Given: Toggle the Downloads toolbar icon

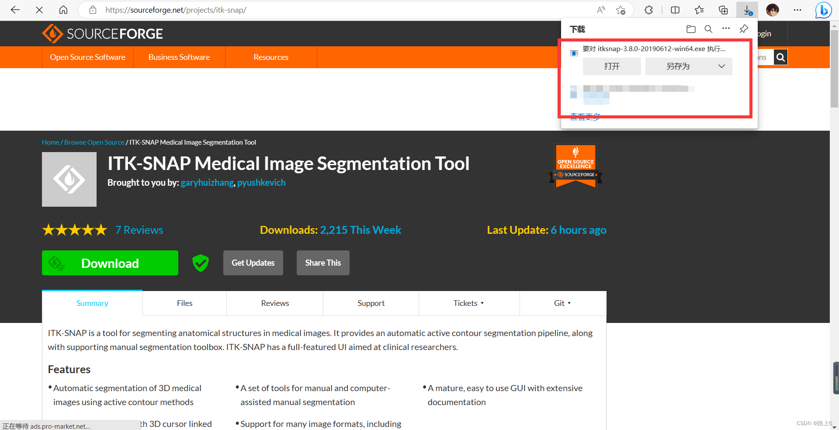Looking at the screenshot, I should click(747, 10).
